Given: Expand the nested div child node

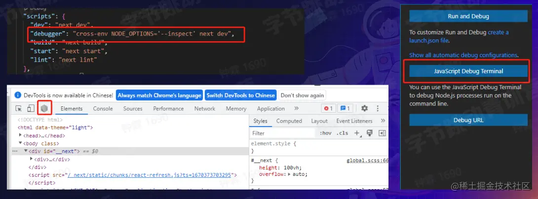Looking at the screenshot, I should click(x=31, y=159).
